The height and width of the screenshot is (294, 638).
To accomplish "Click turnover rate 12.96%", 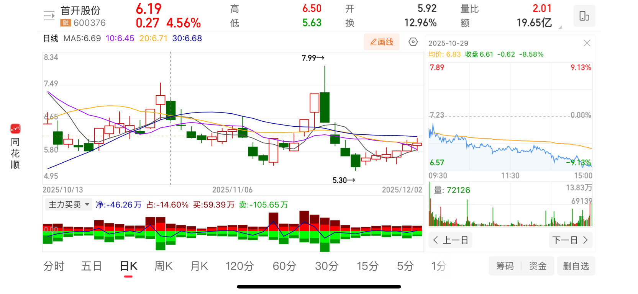I will (420, 23).
